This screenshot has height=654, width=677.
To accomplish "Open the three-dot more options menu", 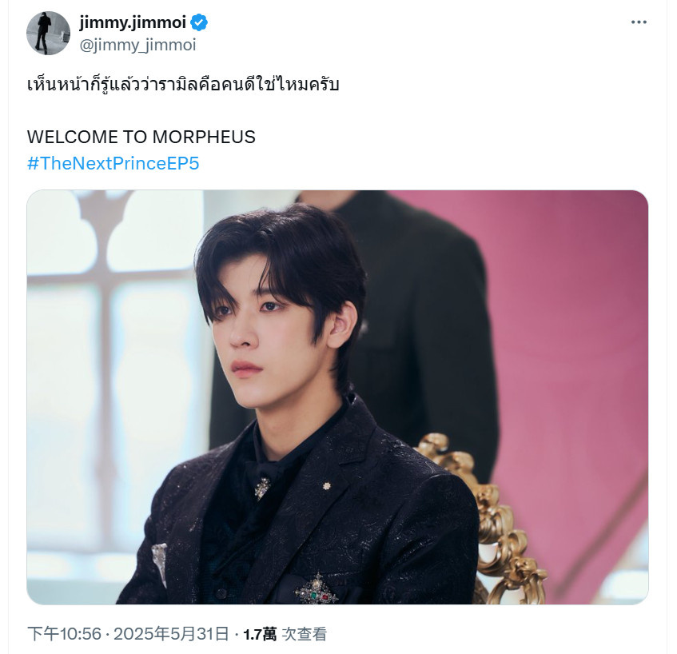I will tap(639, 22).
